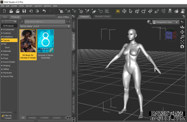Open the Draw Settings side tab
Image resolution: width=187 pixels, height=122 pixels.
(x=73, y=83)
